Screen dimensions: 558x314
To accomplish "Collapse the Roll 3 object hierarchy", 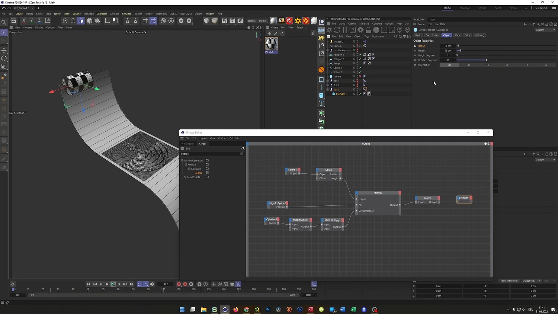I will pyautogui.click(x=328, y=90).
